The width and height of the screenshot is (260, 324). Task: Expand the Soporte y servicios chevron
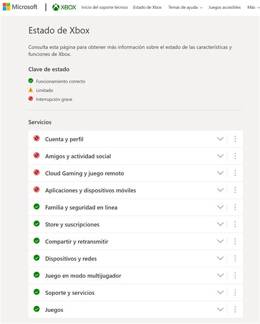pos(221,293)
